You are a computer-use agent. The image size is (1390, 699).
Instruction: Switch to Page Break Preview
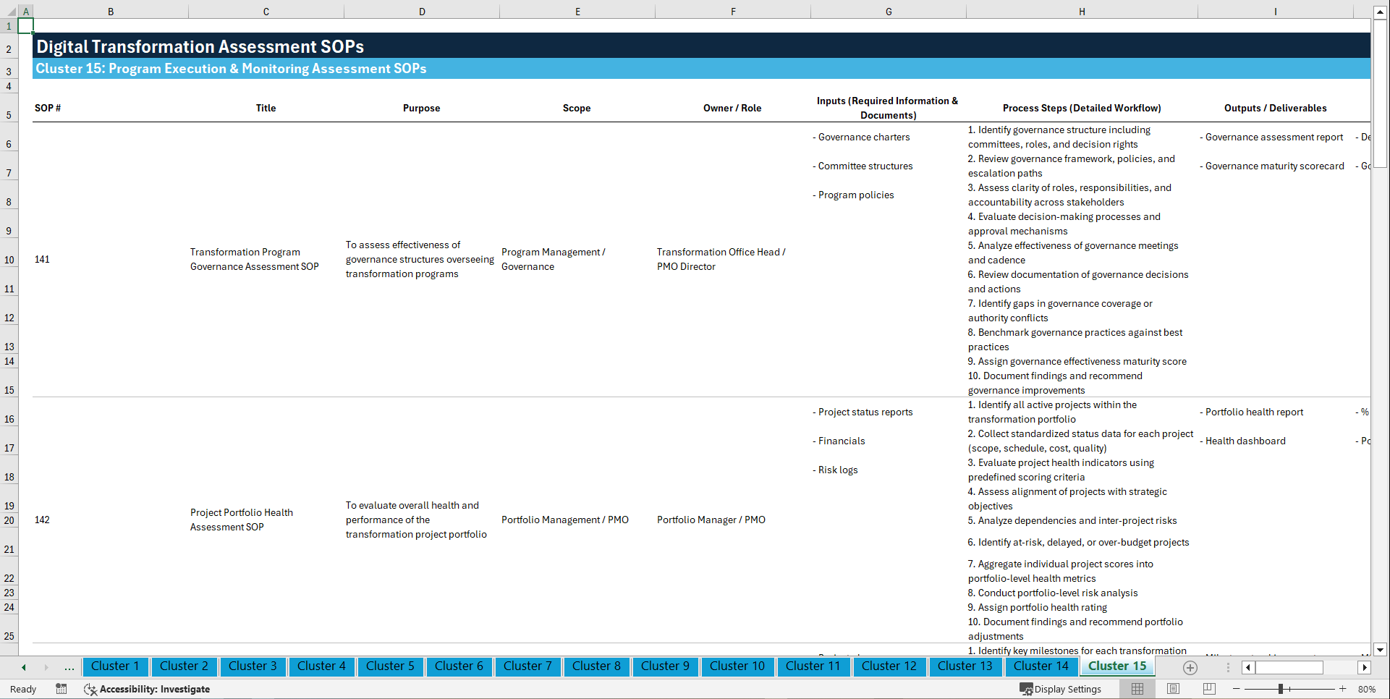[x=1208, y=689]
